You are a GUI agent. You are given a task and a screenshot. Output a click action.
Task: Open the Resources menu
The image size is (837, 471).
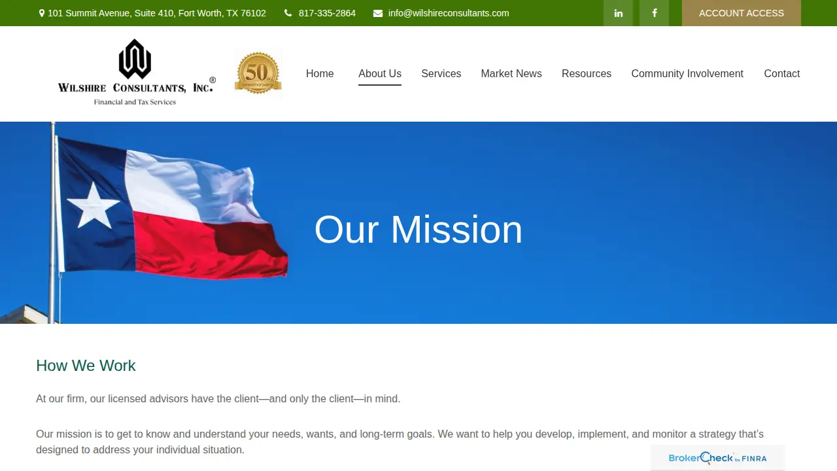point(587,74)
